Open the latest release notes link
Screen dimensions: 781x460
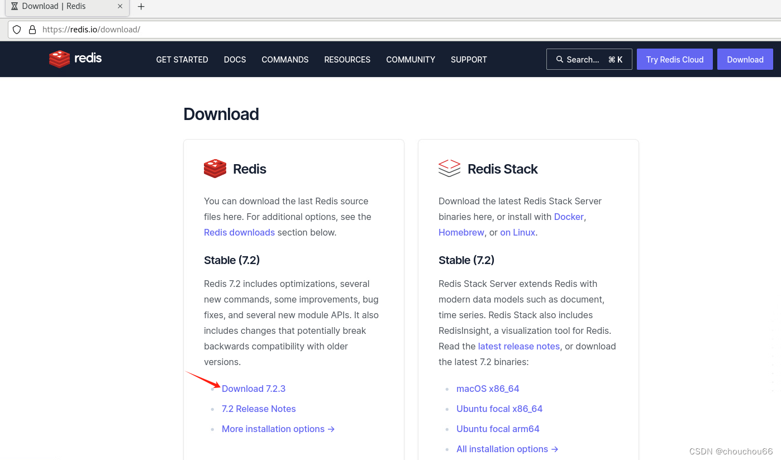click(x=519, y=346)
